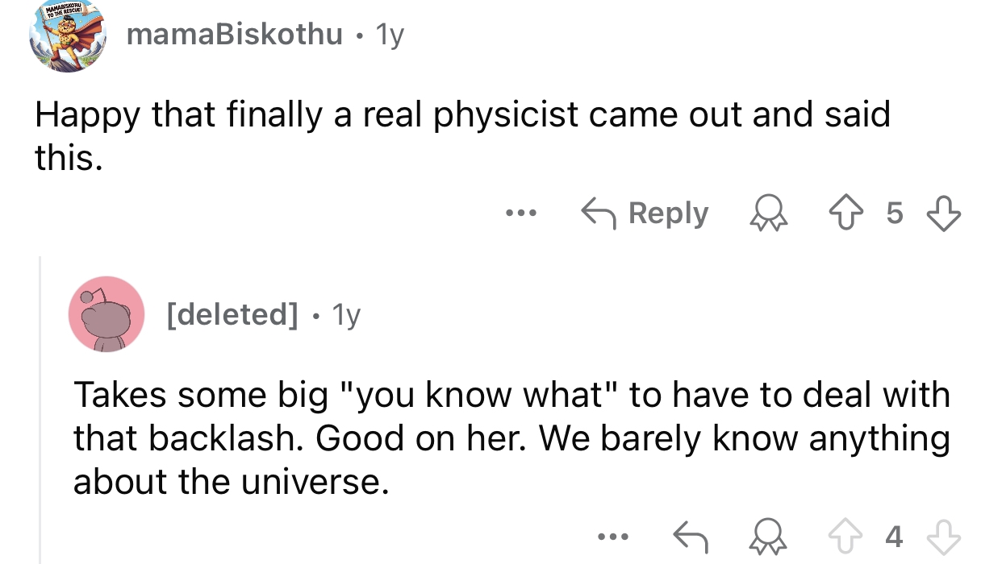Screen dimensions: 1002x564
Task: Click the [deleted] username label
Action: tap(232, 313)
